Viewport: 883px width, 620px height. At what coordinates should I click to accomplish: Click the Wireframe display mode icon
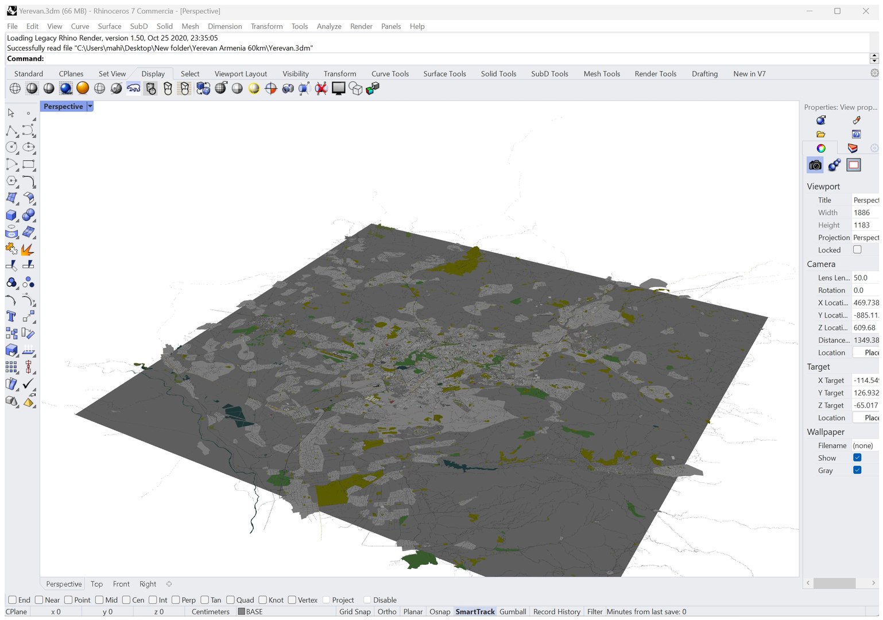[x=16, y=88]
